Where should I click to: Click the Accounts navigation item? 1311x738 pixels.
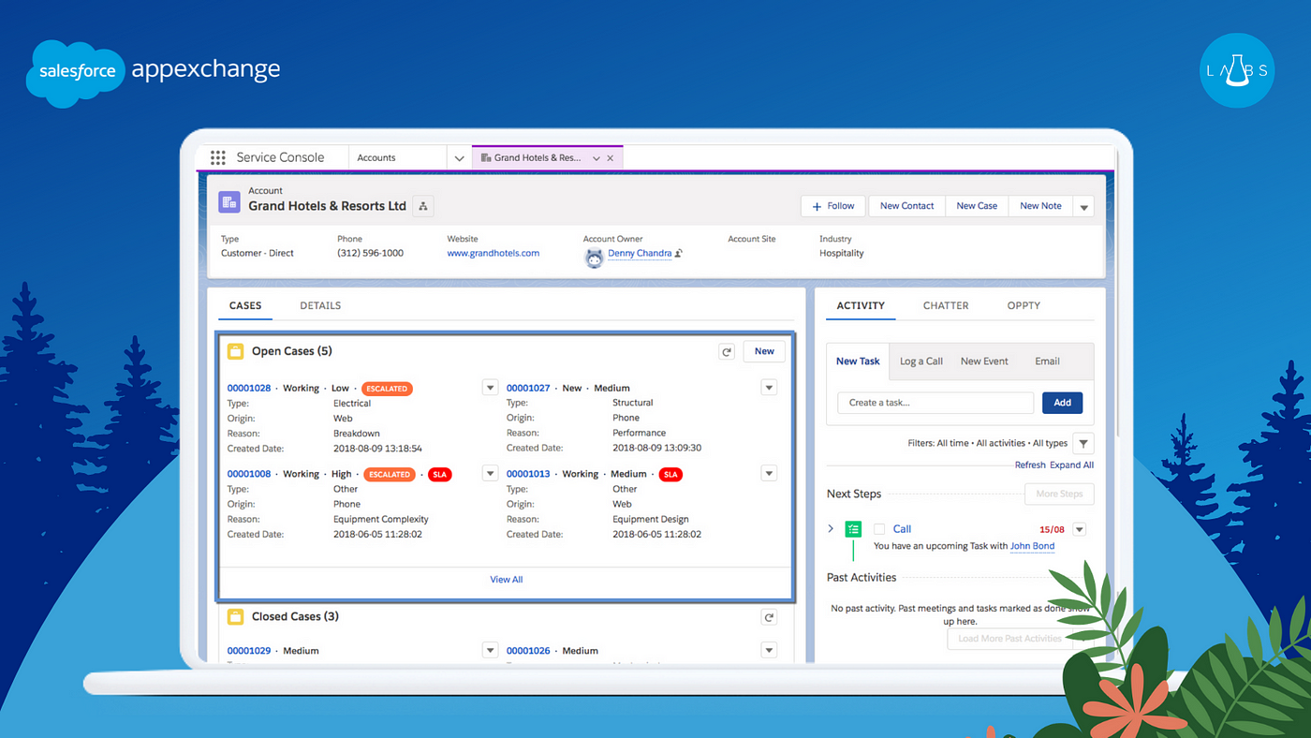coord(376,158)
